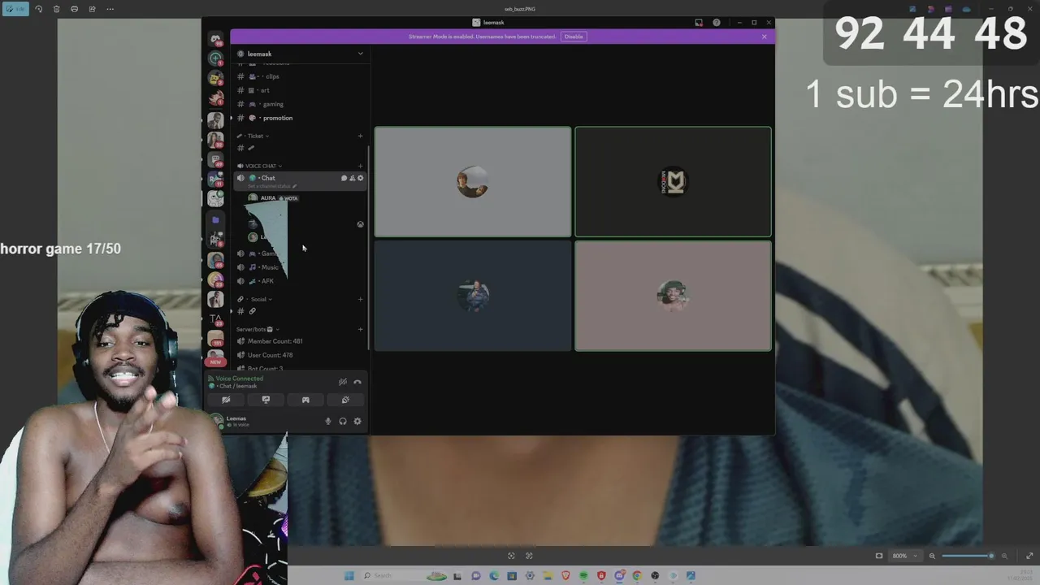Screen dimensions: 1040x585
Task: Toggle microphone mute
Action: [328, 421]
